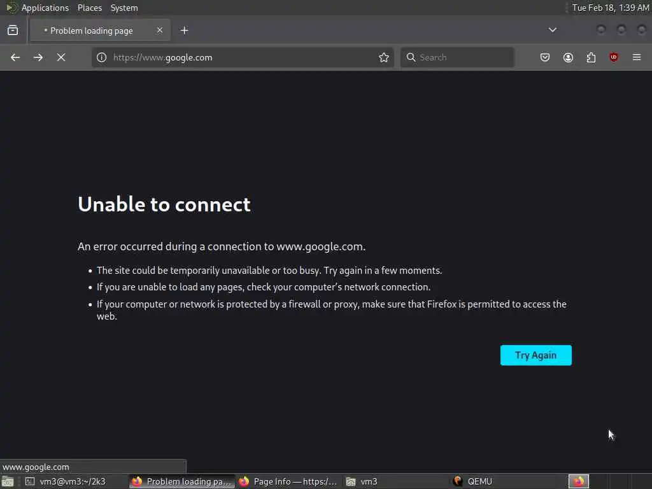652x489 pixels.
Task: Click the magnifier icon in search box
Action: coord(411,57)
